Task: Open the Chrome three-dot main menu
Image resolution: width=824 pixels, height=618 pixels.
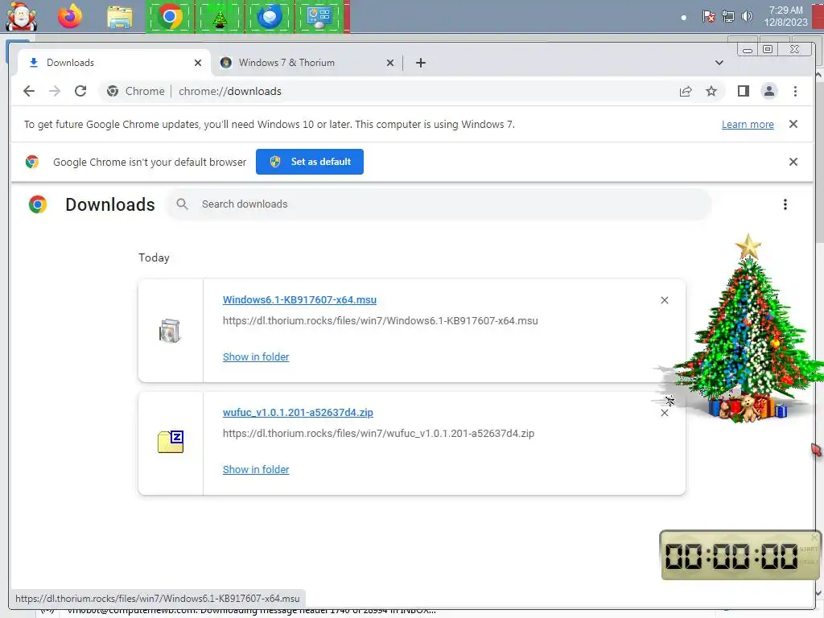Action: (795, 91)
